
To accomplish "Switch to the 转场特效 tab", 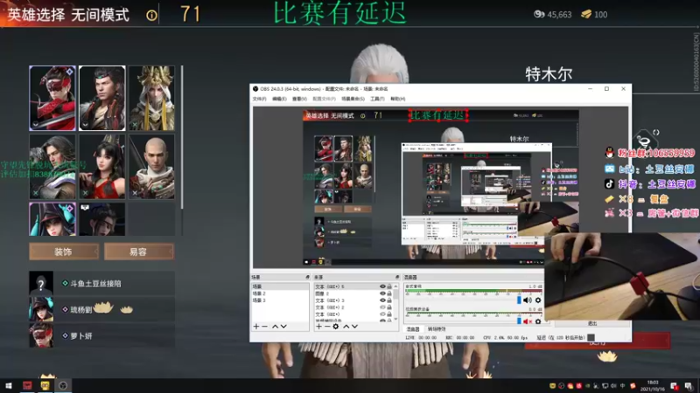I will pyautogui.click(x=436, y=329).
